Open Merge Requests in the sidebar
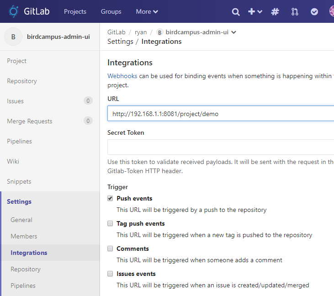Screen dimensions: 334x296 [30, 121]
